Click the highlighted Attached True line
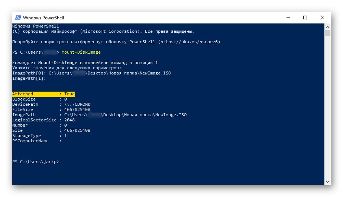The width and height of the screenshot is (343, 197). (43, 94)
